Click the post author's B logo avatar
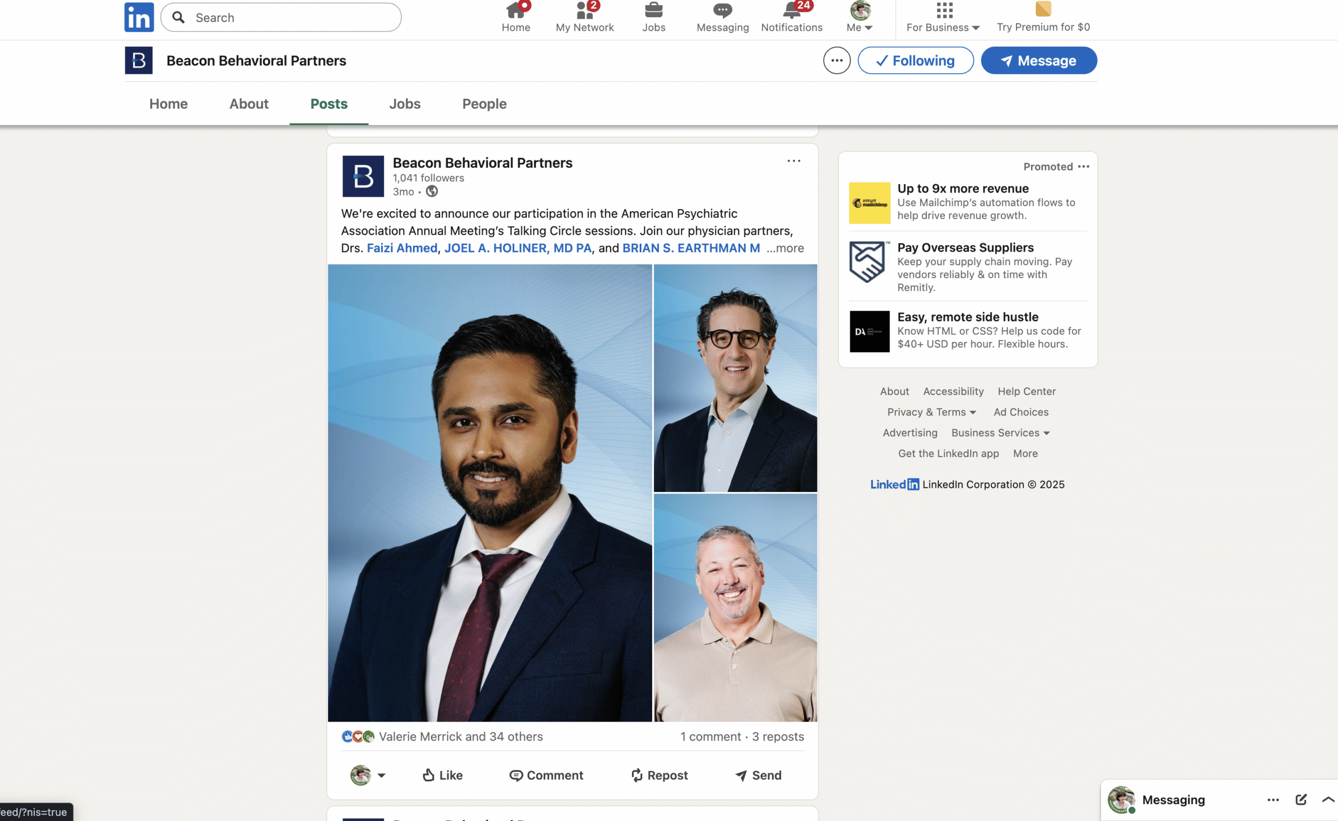The width and height of the screenshot is (1338, 821). [363, 176]
